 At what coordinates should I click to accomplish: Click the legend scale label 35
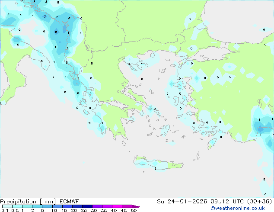104,210
